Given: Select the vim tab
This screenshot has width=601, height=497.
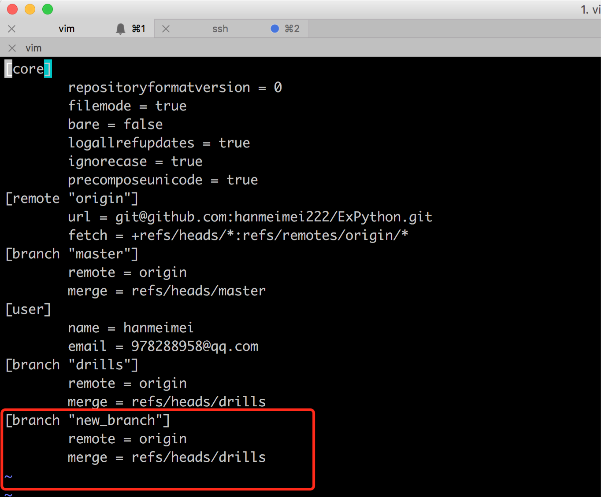Looking at the screenshot, I should coord(67,29).
